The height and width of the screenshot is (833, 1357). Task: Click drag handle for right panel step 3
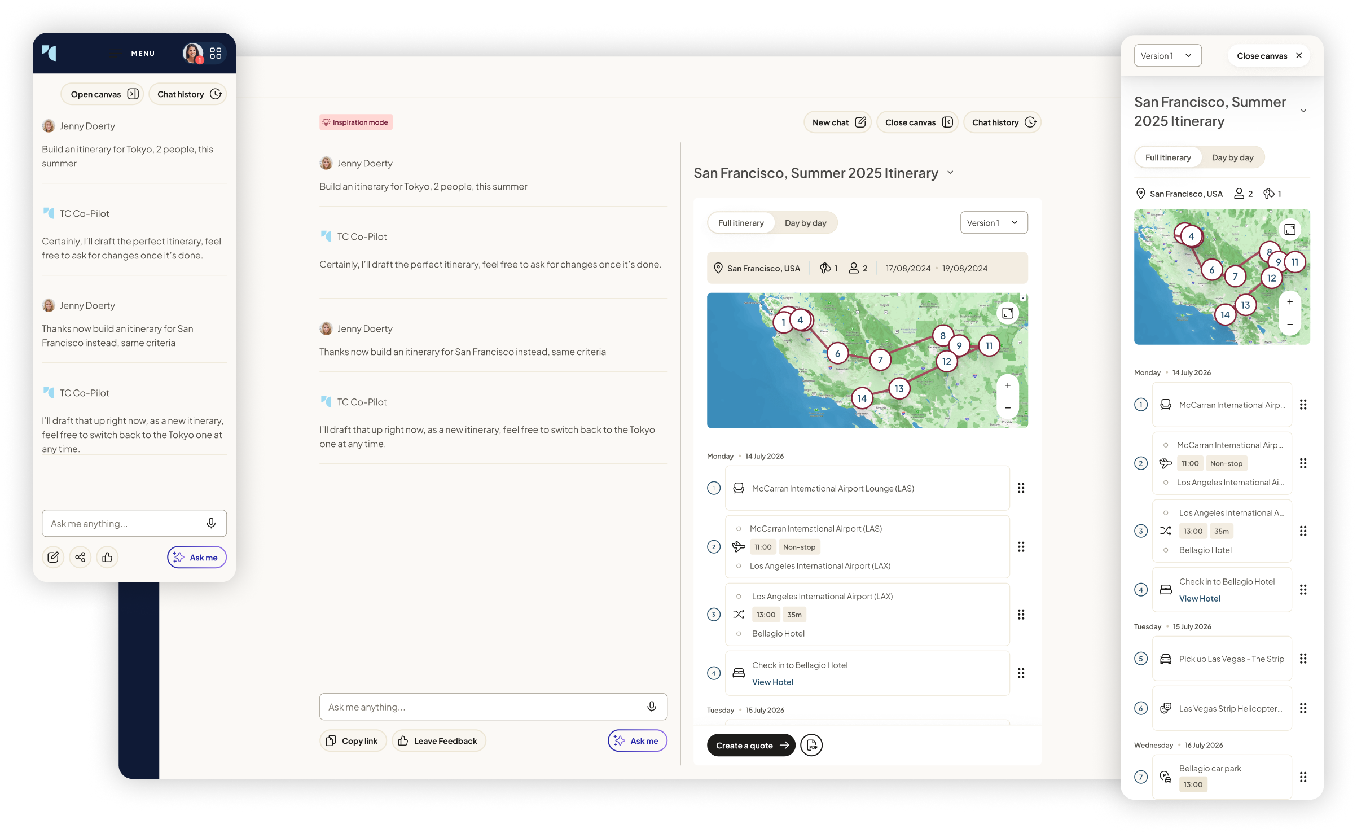tap(1303, 531)
